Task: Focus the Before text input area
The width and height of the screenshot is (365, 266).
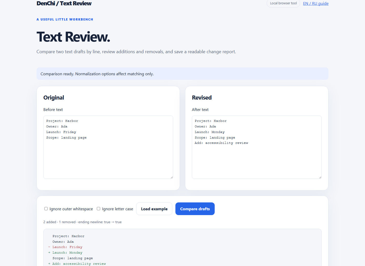Action: 108,147
